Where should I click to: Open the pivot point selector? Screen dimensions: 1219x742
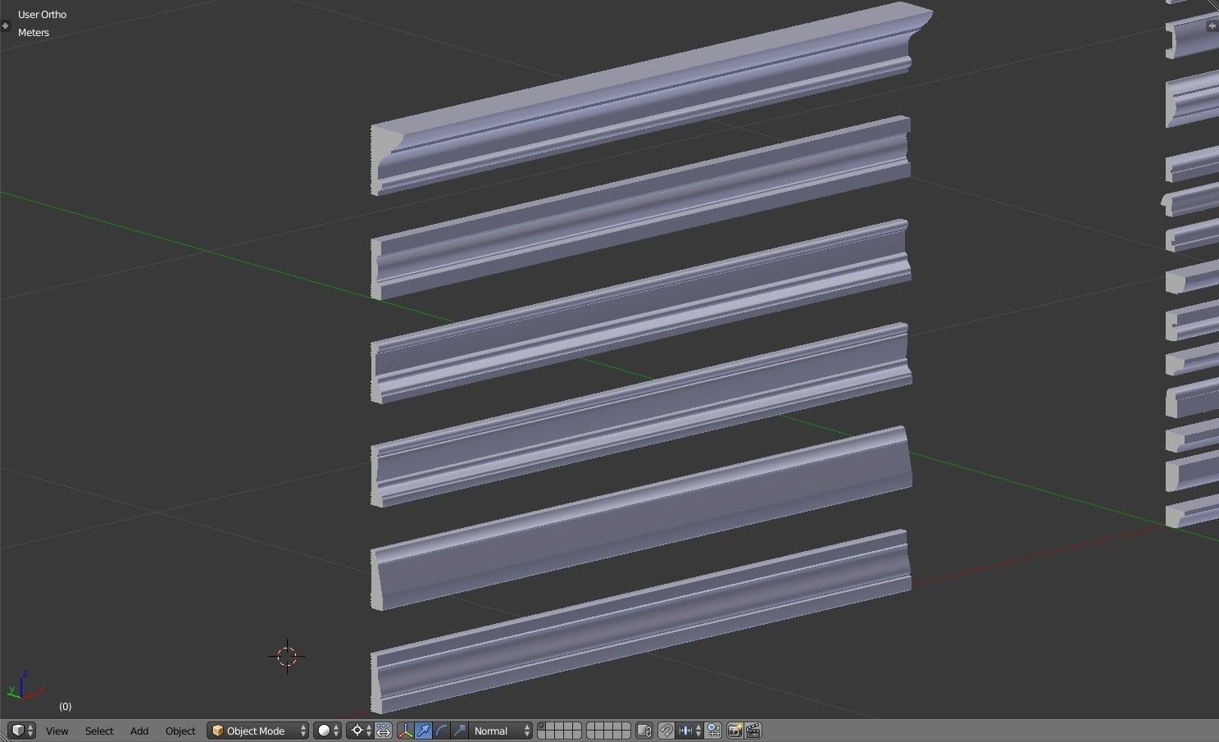click(x=361, y=731)
